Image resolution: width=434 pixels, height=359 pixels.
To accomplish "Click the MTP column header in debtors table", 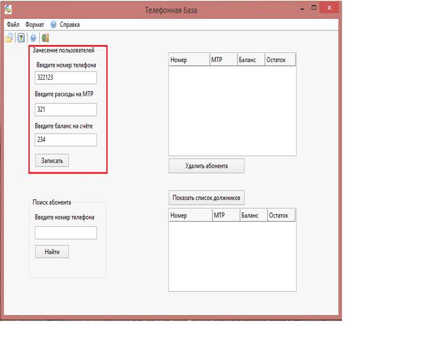I will tap(225, 216).
